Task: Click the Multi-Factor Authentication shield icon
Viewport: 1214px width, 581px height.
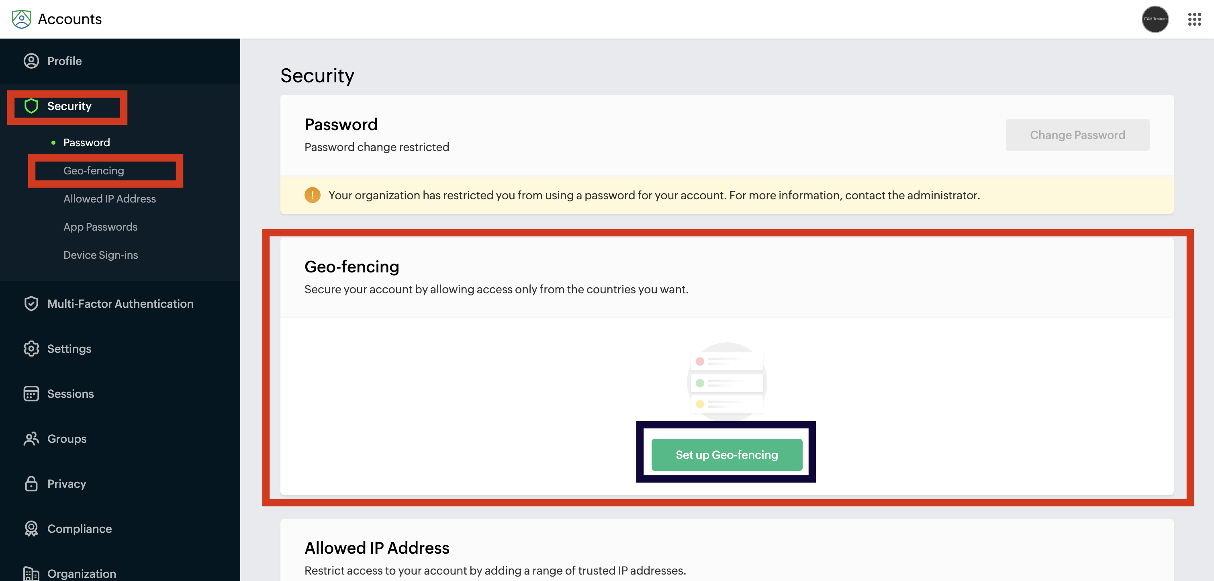Action: click(x=31, y=304)
